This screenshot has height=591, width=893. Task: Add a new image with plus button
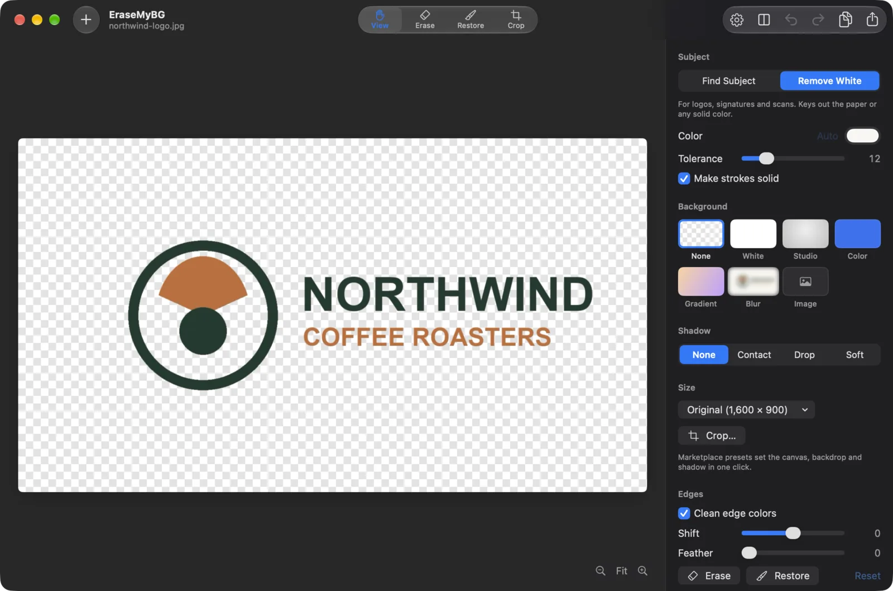point(86,20)
